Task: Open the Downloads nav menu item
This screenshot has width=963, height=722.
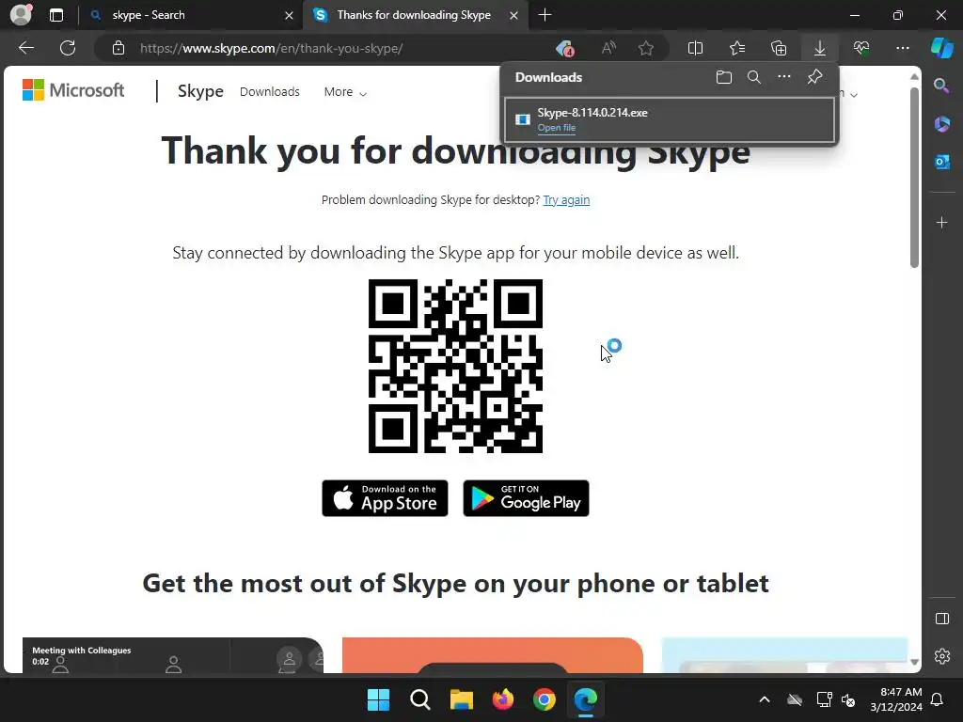Action: click(x=270, y=91)
